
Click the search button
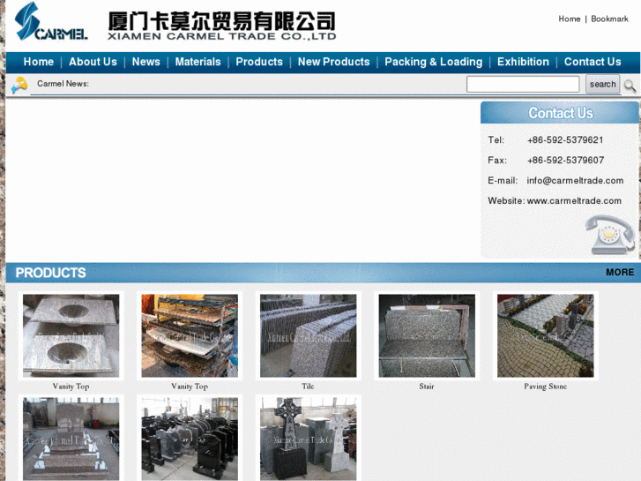[602, 84]
